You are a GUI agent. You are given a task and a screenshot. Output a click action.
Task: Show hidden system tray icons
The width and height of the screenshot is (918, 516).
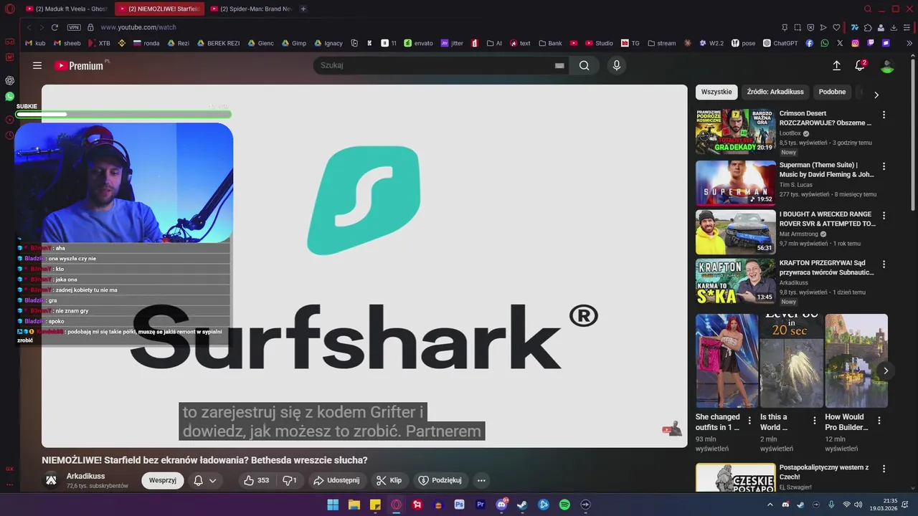point(770,505)
